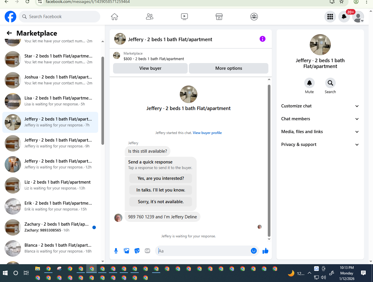Viewport: 373px width, 282px height.
Task: Click the back arrow next to Marketplace
Action: click(x=9, y=33)
